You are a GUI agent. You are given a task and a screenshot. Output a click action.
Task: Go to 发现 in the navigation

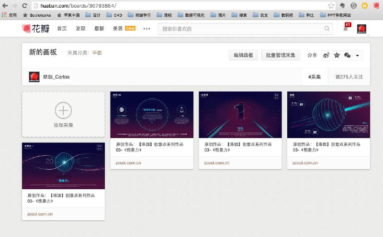point(80,29)
